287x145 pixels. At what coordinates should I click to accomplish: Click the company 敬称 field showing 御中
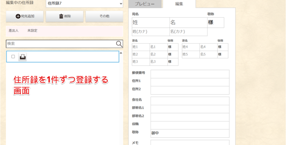pyautogui.click(x=190, y=133)
